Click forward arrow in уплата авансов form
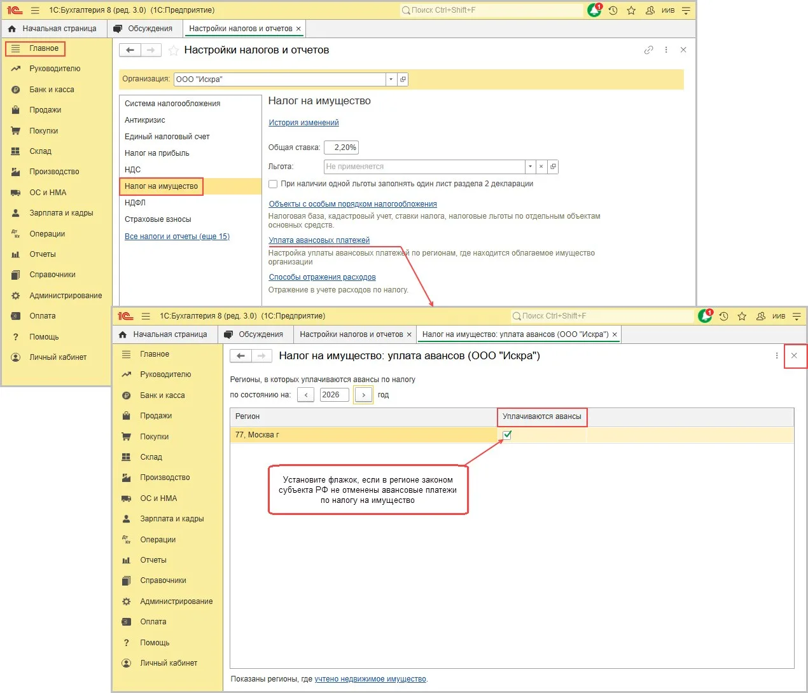Image resolution: width=808 pixels, height=693 pixels. pos(261,356)
